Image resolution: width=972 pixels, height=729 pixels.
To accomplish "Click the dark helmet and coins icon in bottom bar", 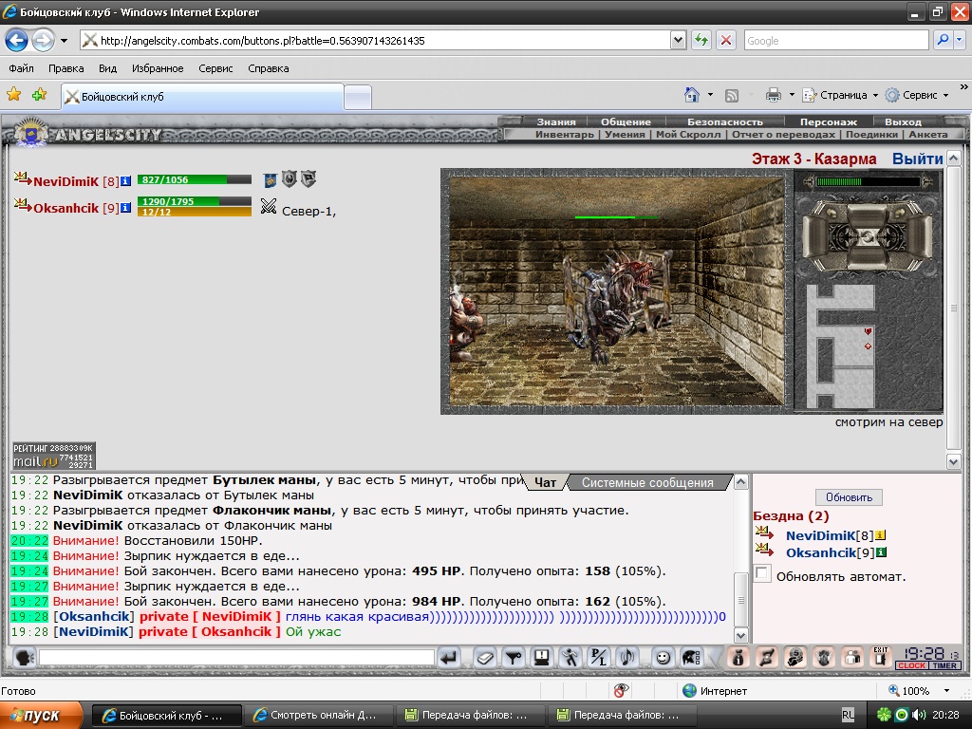I will [x=795, y=657].
